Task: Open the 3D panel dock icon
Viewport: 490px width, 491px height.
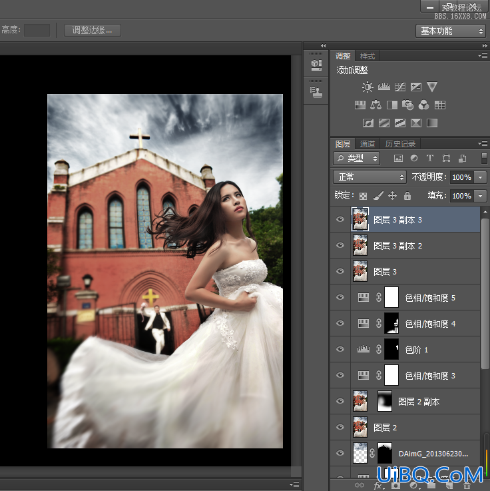Action: tap(316, 65)
